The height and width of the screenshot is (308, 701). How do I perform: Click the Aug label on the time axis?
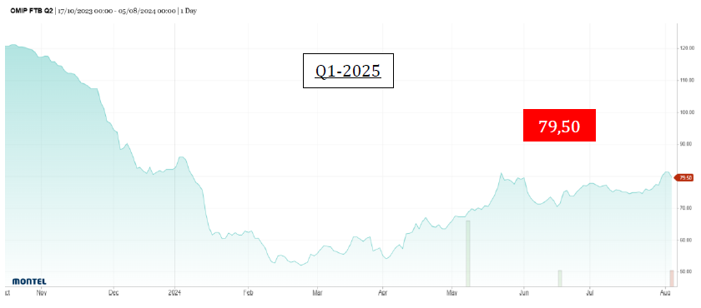click(666, 293)
